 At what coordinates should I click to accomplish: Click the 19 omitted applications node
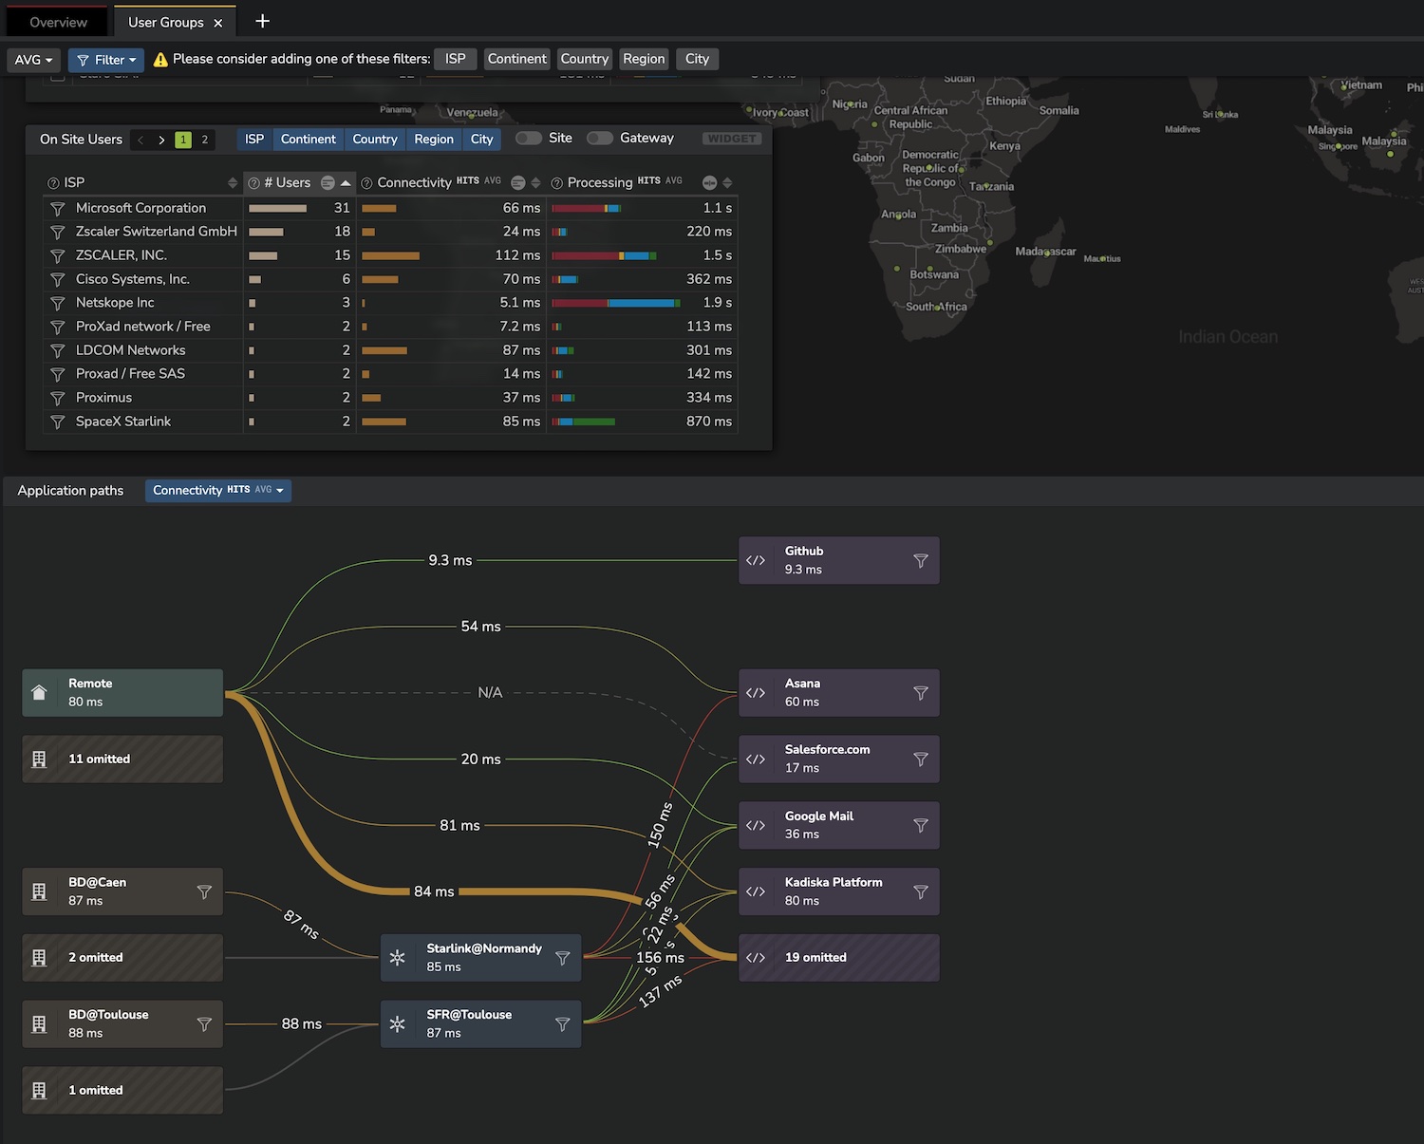(x=839, y=958)
